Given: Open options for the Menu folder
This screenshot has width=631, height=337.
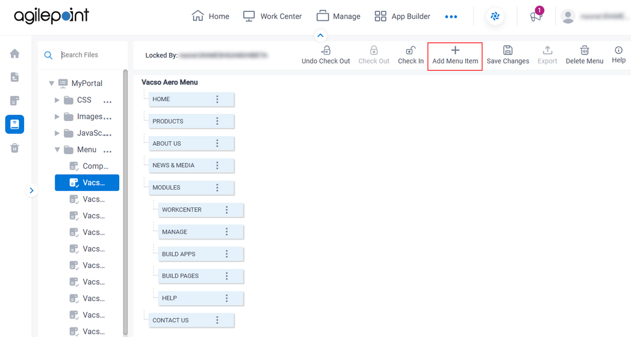Looking at the screenshot, I should click(107, 151).
